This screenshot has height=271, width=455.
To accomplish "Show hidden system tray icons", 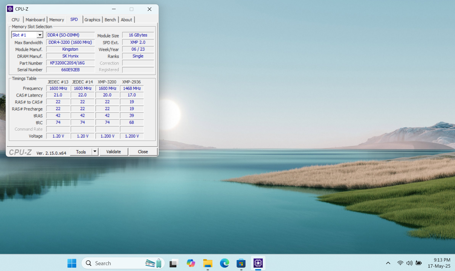I will coord(388,263).
